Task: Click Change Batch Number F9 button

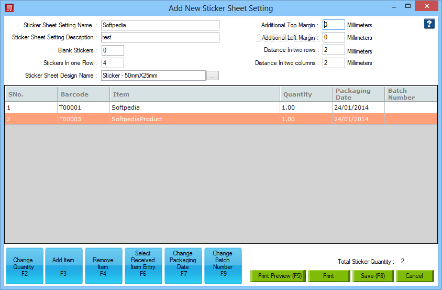Action: tap(223, 266)
